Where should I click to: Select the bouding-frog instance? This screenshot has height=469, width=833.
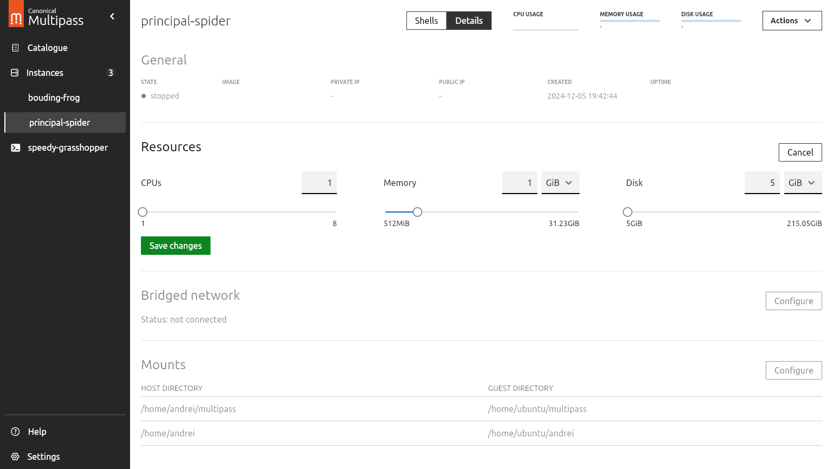[54, 98]
